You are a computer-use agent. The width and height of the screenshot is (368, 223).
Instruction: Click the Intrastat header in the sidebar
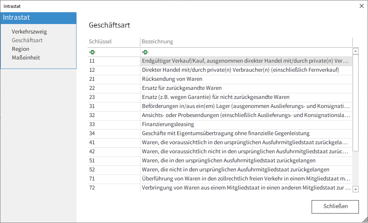pos(39,18)
